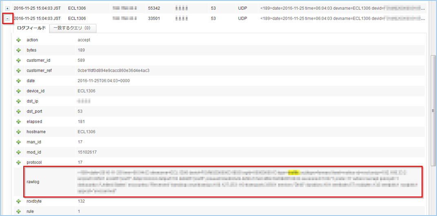Click the rawlog field label
The width and height of the screenshot is (437, 216).
32,182
